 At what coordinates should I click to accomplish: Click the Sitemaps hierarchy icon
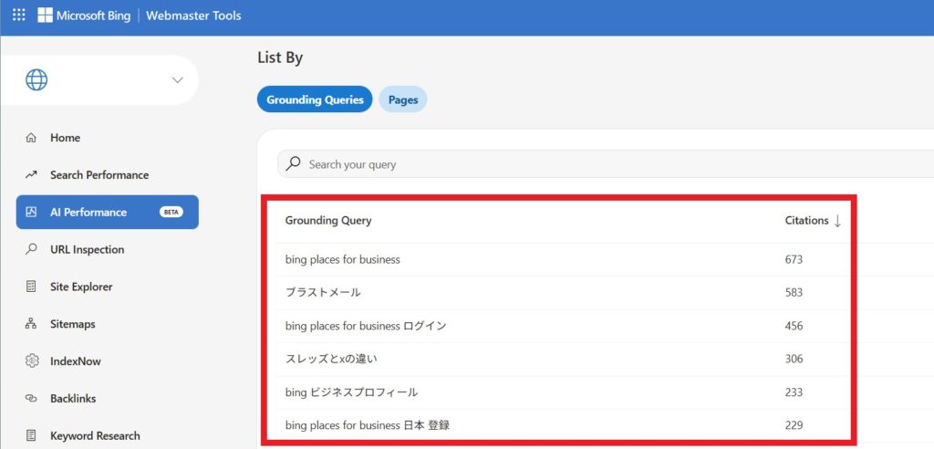(x=32, y=324)
